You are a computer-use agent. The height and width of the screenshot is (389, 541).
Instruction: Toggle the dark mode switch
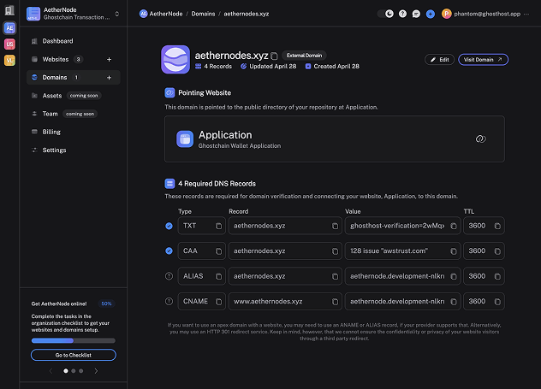[385, 14]
